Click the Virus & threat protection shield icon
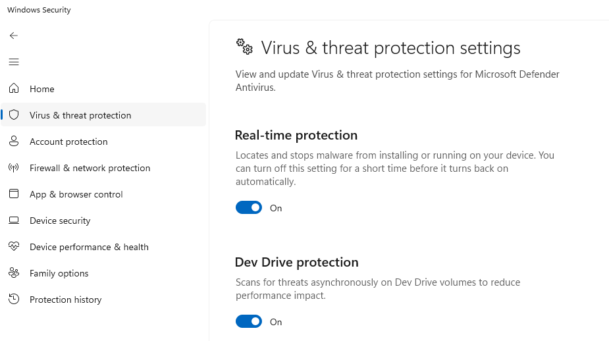Screen dimensions: 609x341 (14, 115)
